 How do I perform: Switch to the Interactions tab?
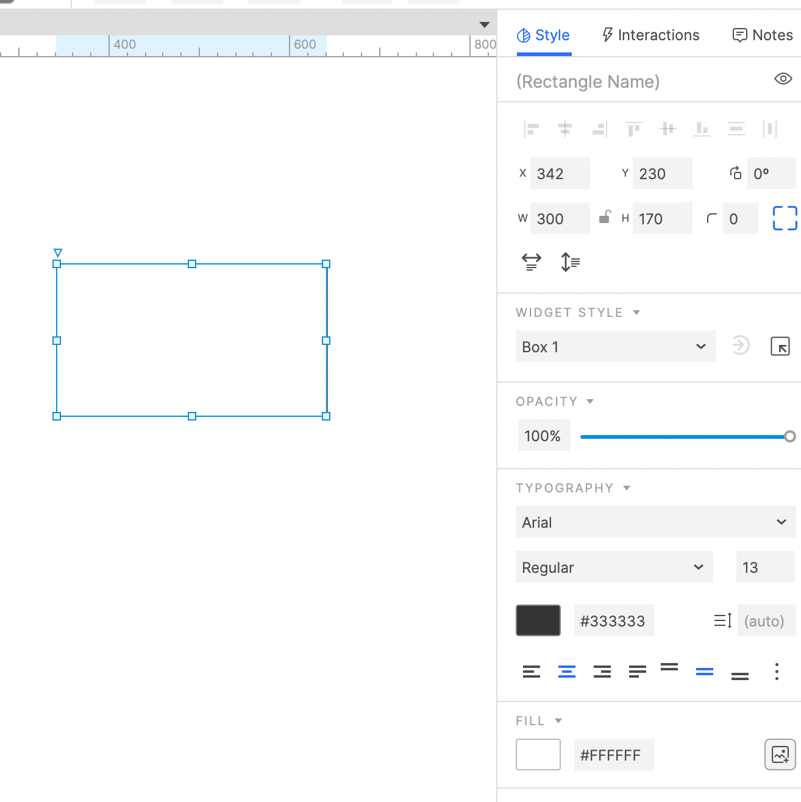pos(650,35)
